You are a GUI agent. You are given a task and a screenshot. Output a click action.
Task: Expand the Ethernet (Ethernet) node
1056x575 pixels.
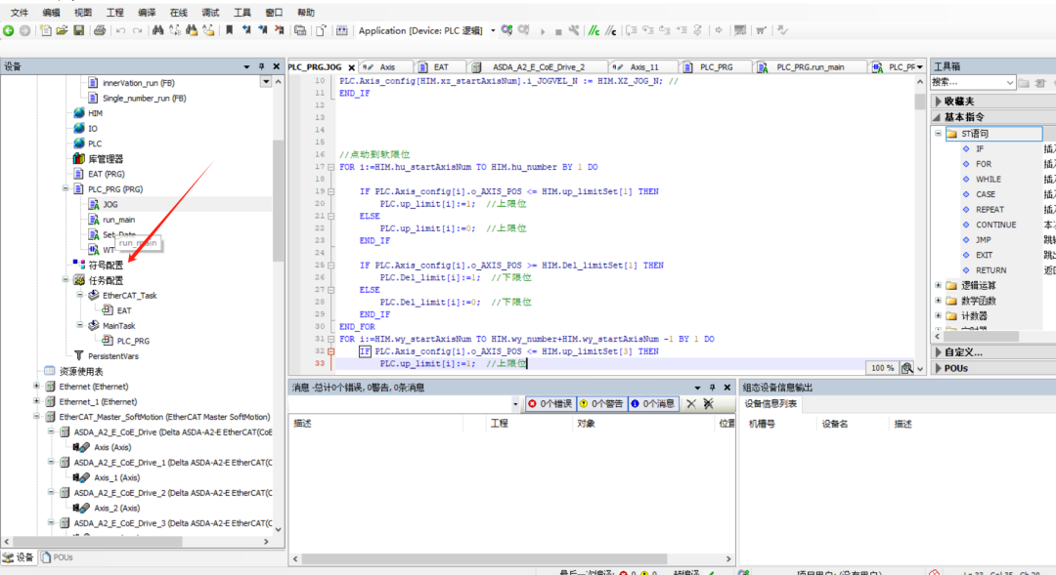(36, 386)
